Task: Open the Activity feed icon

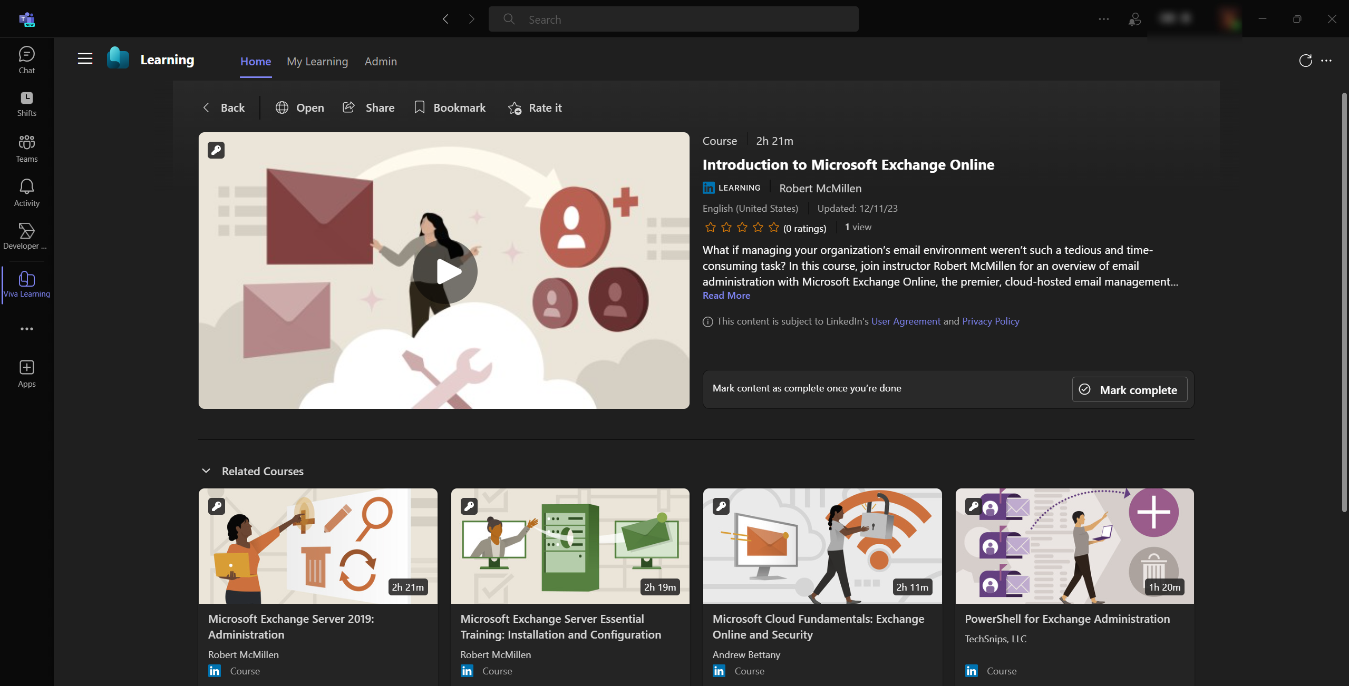Action: click(26, 192)
